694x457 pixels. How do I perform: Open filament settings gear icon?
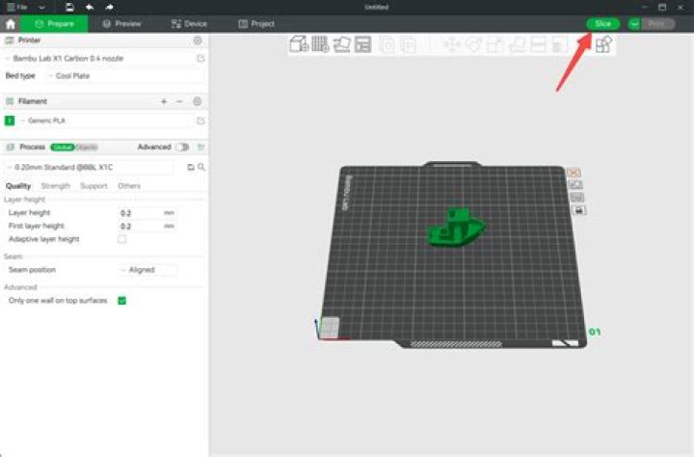198,101
